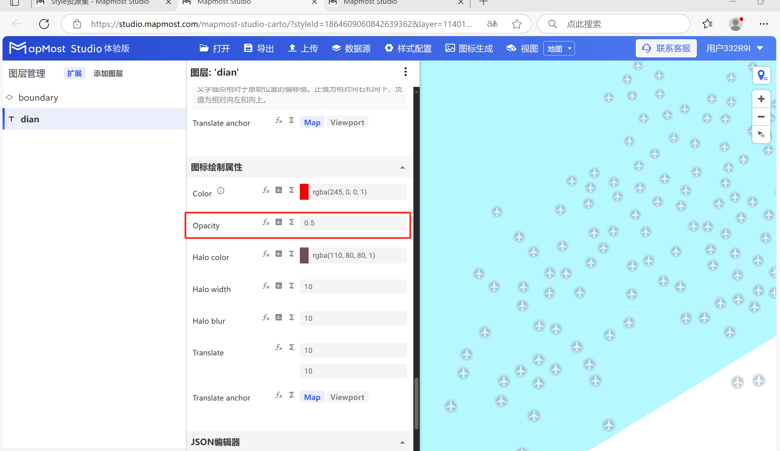Switch to the Style资源集 browser tab
Image resolution: width=780 pixels, height=451 pixels.
[100, 3]
